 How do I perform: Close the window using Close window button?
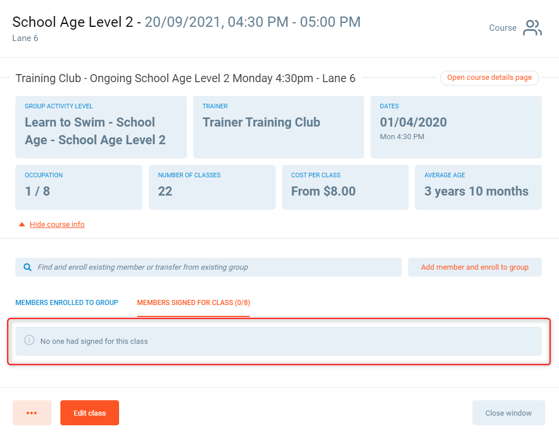508,413
